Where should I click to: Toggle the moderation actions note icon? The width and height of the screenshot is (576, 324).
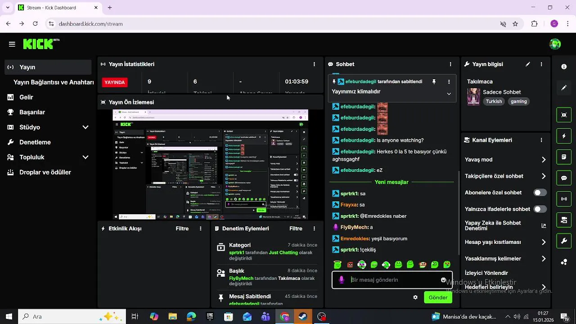(x=564, y=157)
